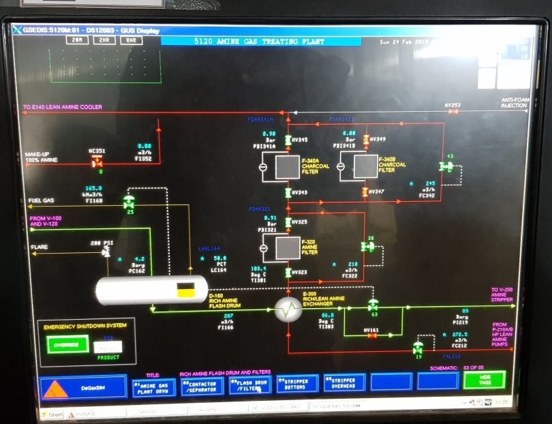Click the PDI341B differential pressure symbol on F-340B
552x424 pixels.
pyautogui.click(x=341, y=166)
